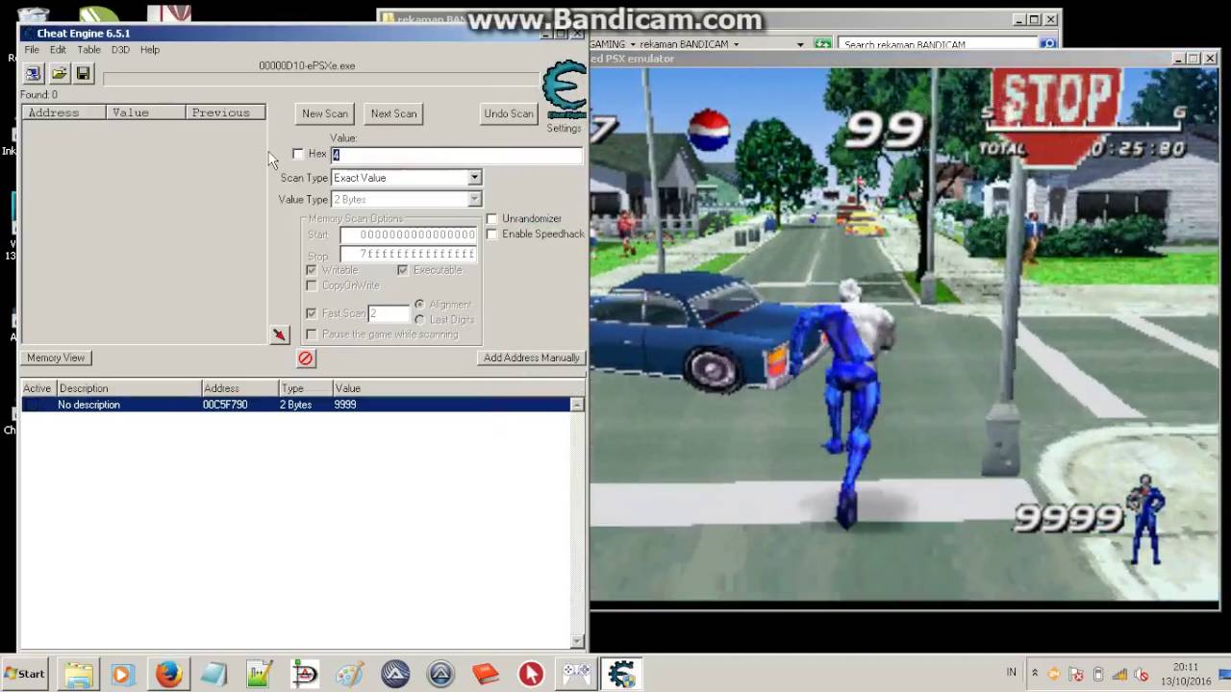The image size is (1231, 692).
Task: Click the Address column header in found list
Action: point(64,112)
